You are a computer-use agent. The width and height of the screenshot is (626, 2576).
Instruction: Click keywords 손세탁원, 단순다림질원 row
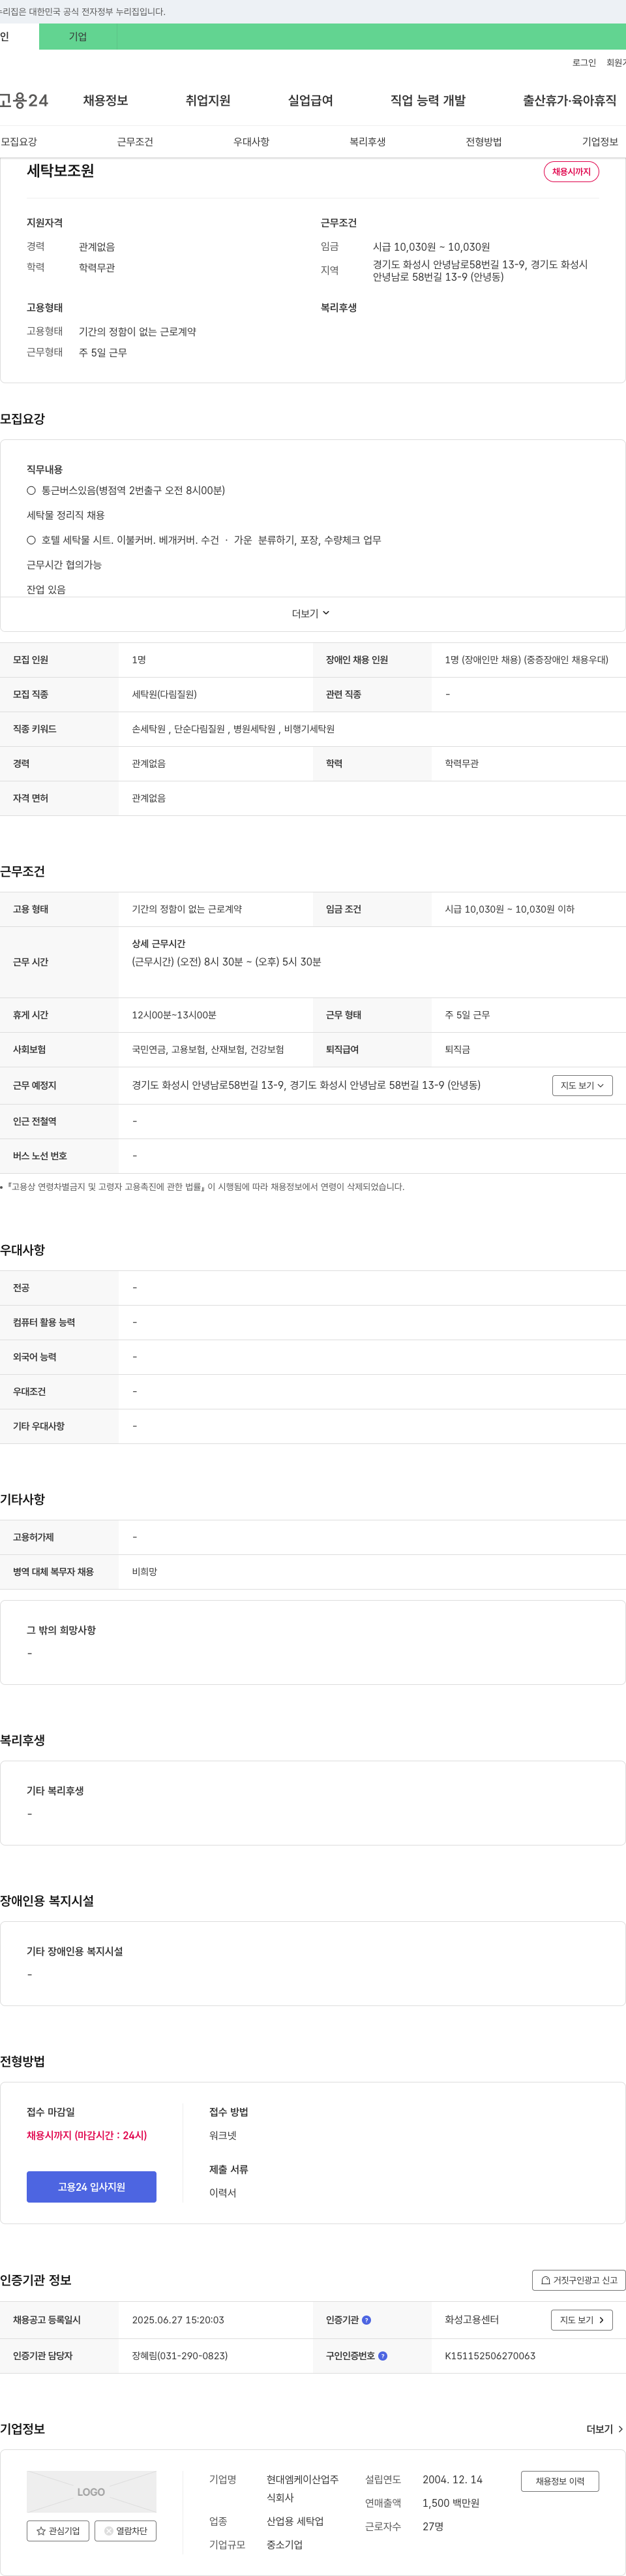pyautogui.click(x=233, y=729)
